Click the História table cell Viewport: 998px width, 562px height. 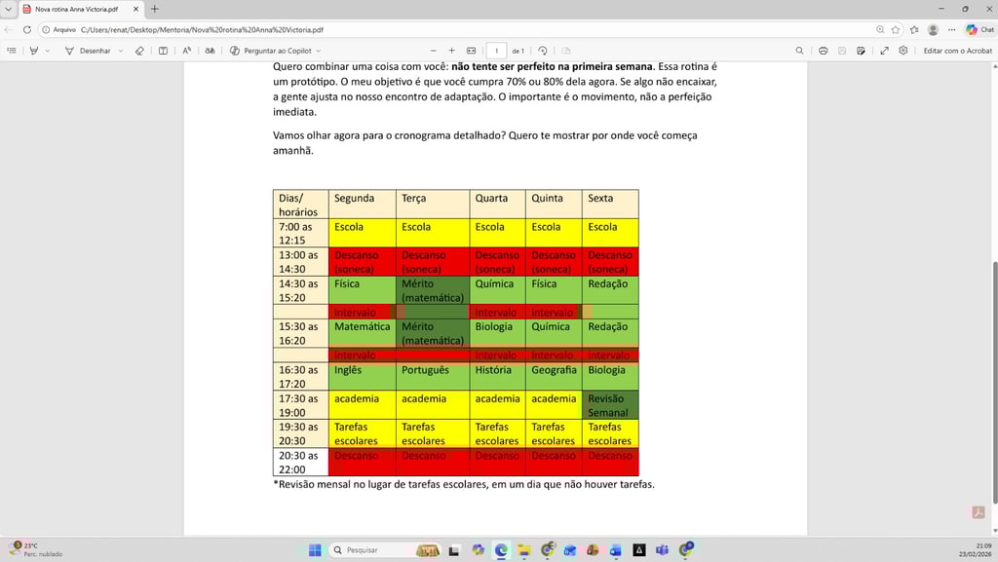[497, 376]
